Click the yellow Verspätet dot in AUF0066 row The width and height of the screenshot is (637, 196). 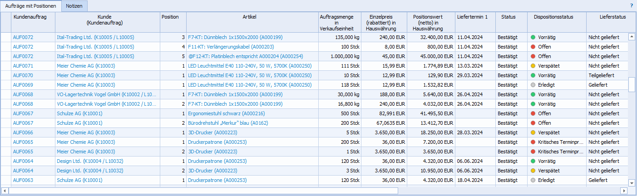coord(533,132)
